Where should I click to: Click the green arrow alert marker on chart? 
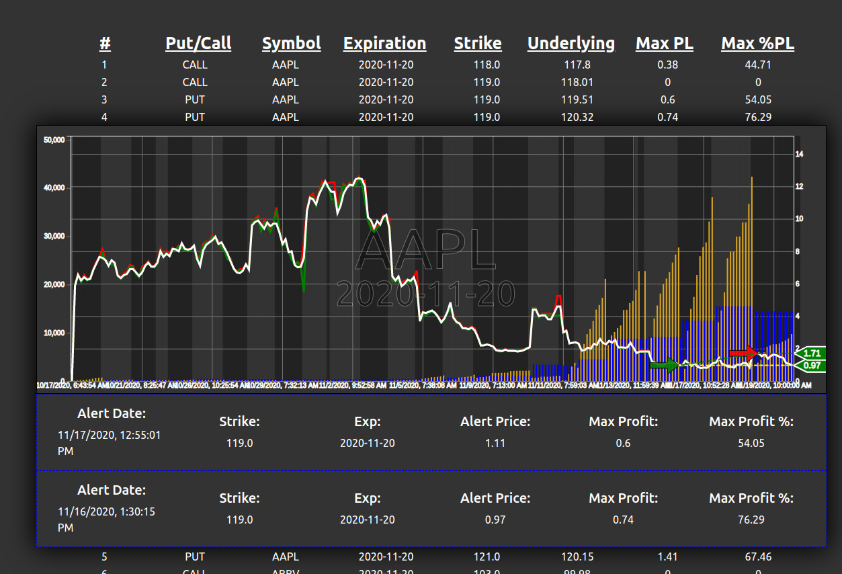tap(665, 365)
